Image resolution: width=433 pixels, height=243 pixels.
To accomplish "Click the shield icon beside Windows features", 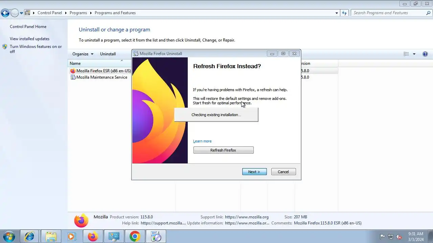I will (x=5, y=47).
